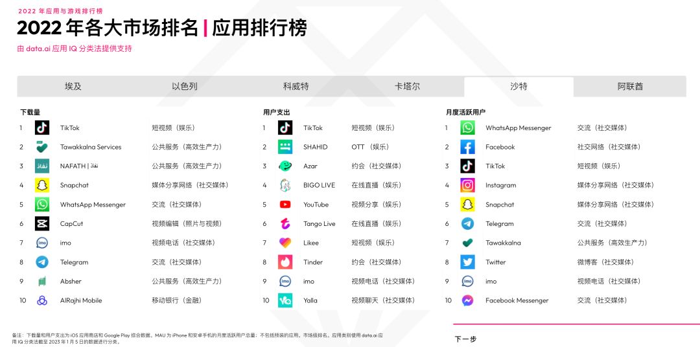Click the YouTube app icon
Screen dimensions: 700x347
(285, 205)
